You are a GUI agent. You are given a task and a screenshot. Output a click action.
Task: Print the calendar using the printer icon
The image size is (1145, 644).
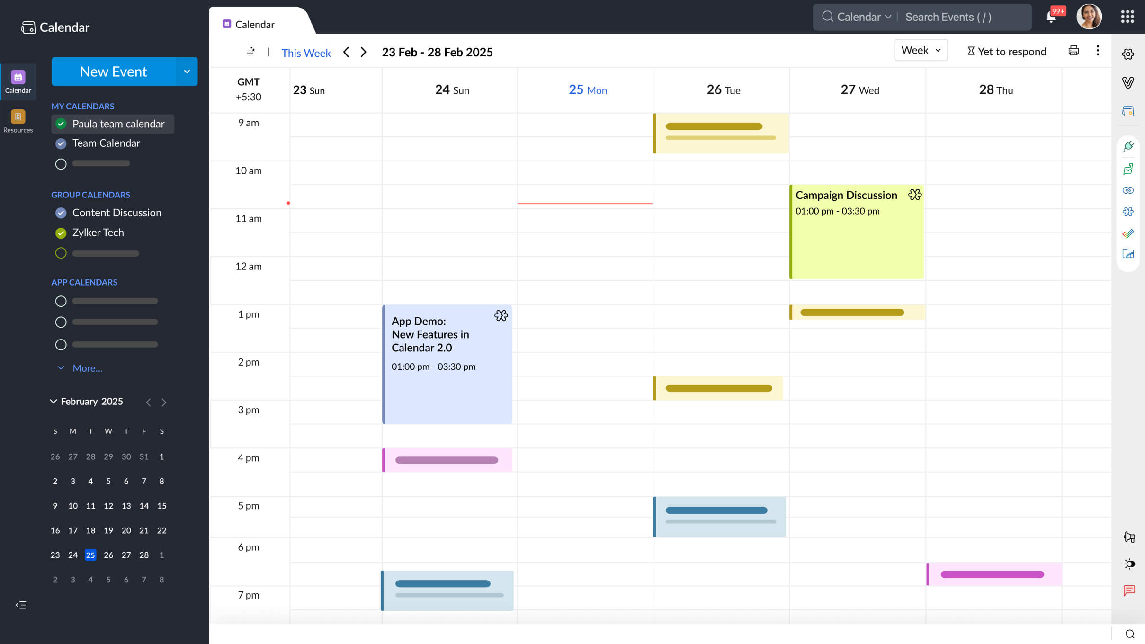click(x=1073, y=50)
